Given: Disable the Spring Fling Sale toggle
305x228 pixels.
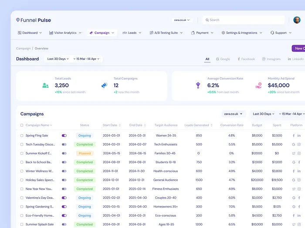Looking at the screenshot, I should click(64, 135).
